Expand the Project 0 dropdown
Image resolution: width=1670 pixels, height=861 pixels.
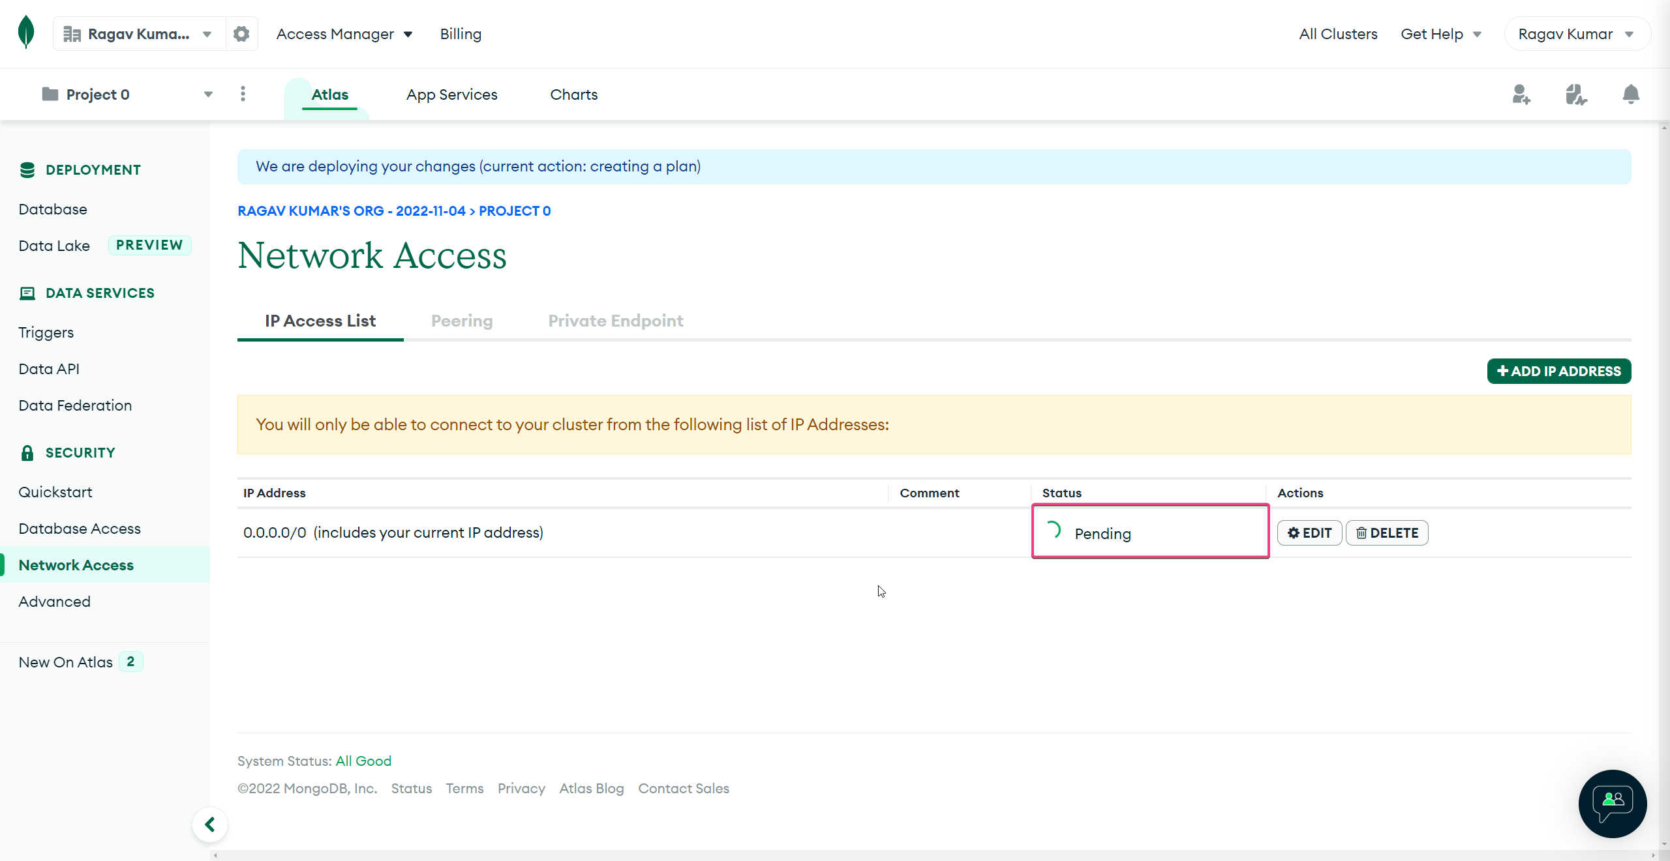[207, 93]
